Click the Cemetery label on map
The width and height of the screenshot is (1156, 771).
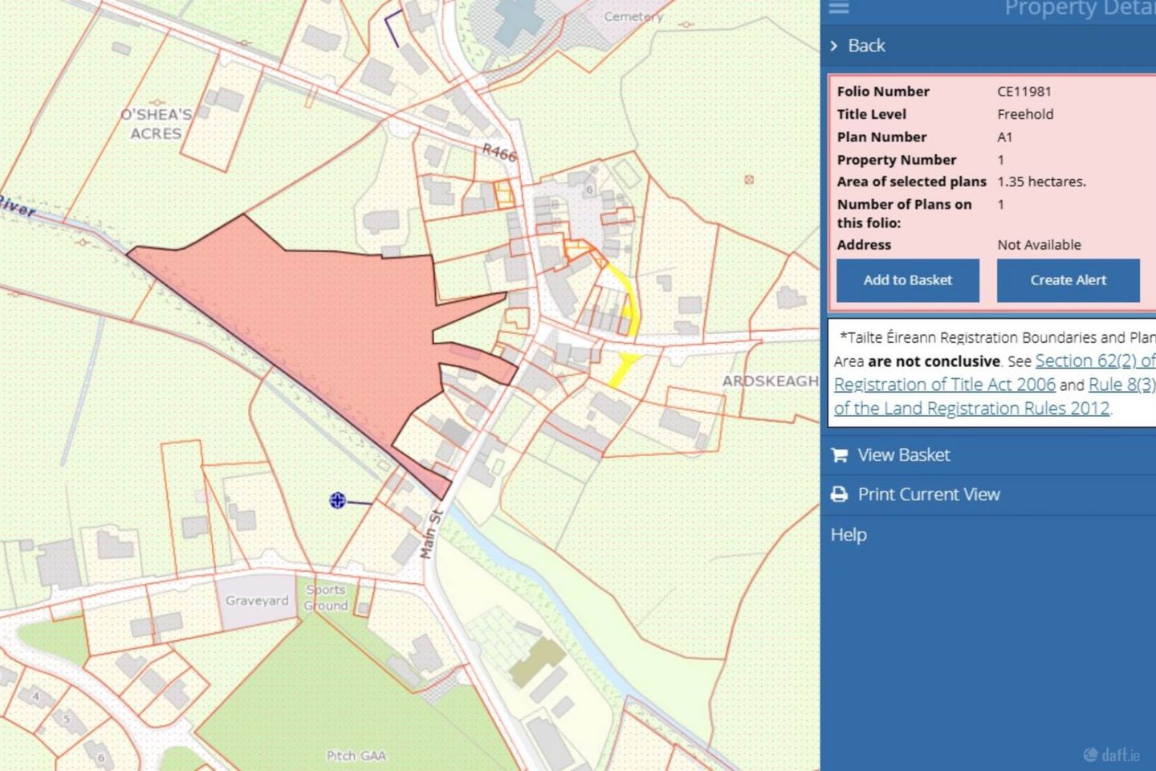pyautogui.click(x=633, y=16)
